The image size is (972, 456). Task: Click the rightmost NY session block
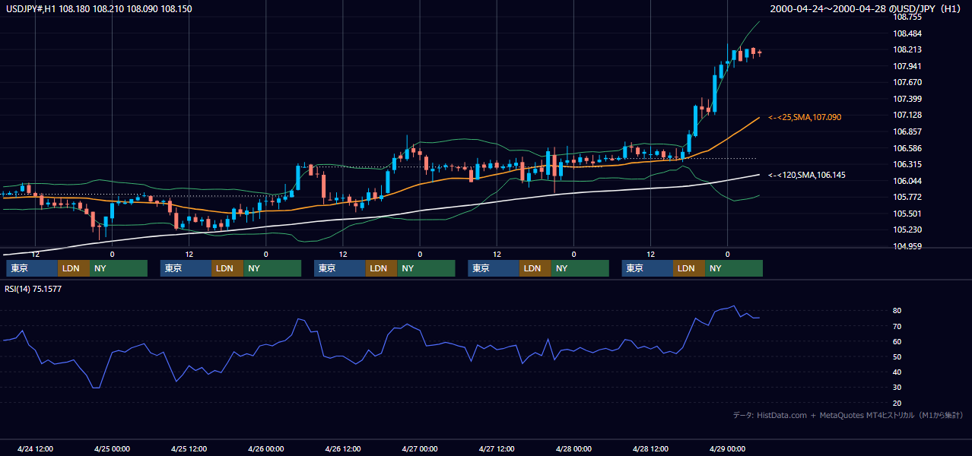(x=734, y=268)
